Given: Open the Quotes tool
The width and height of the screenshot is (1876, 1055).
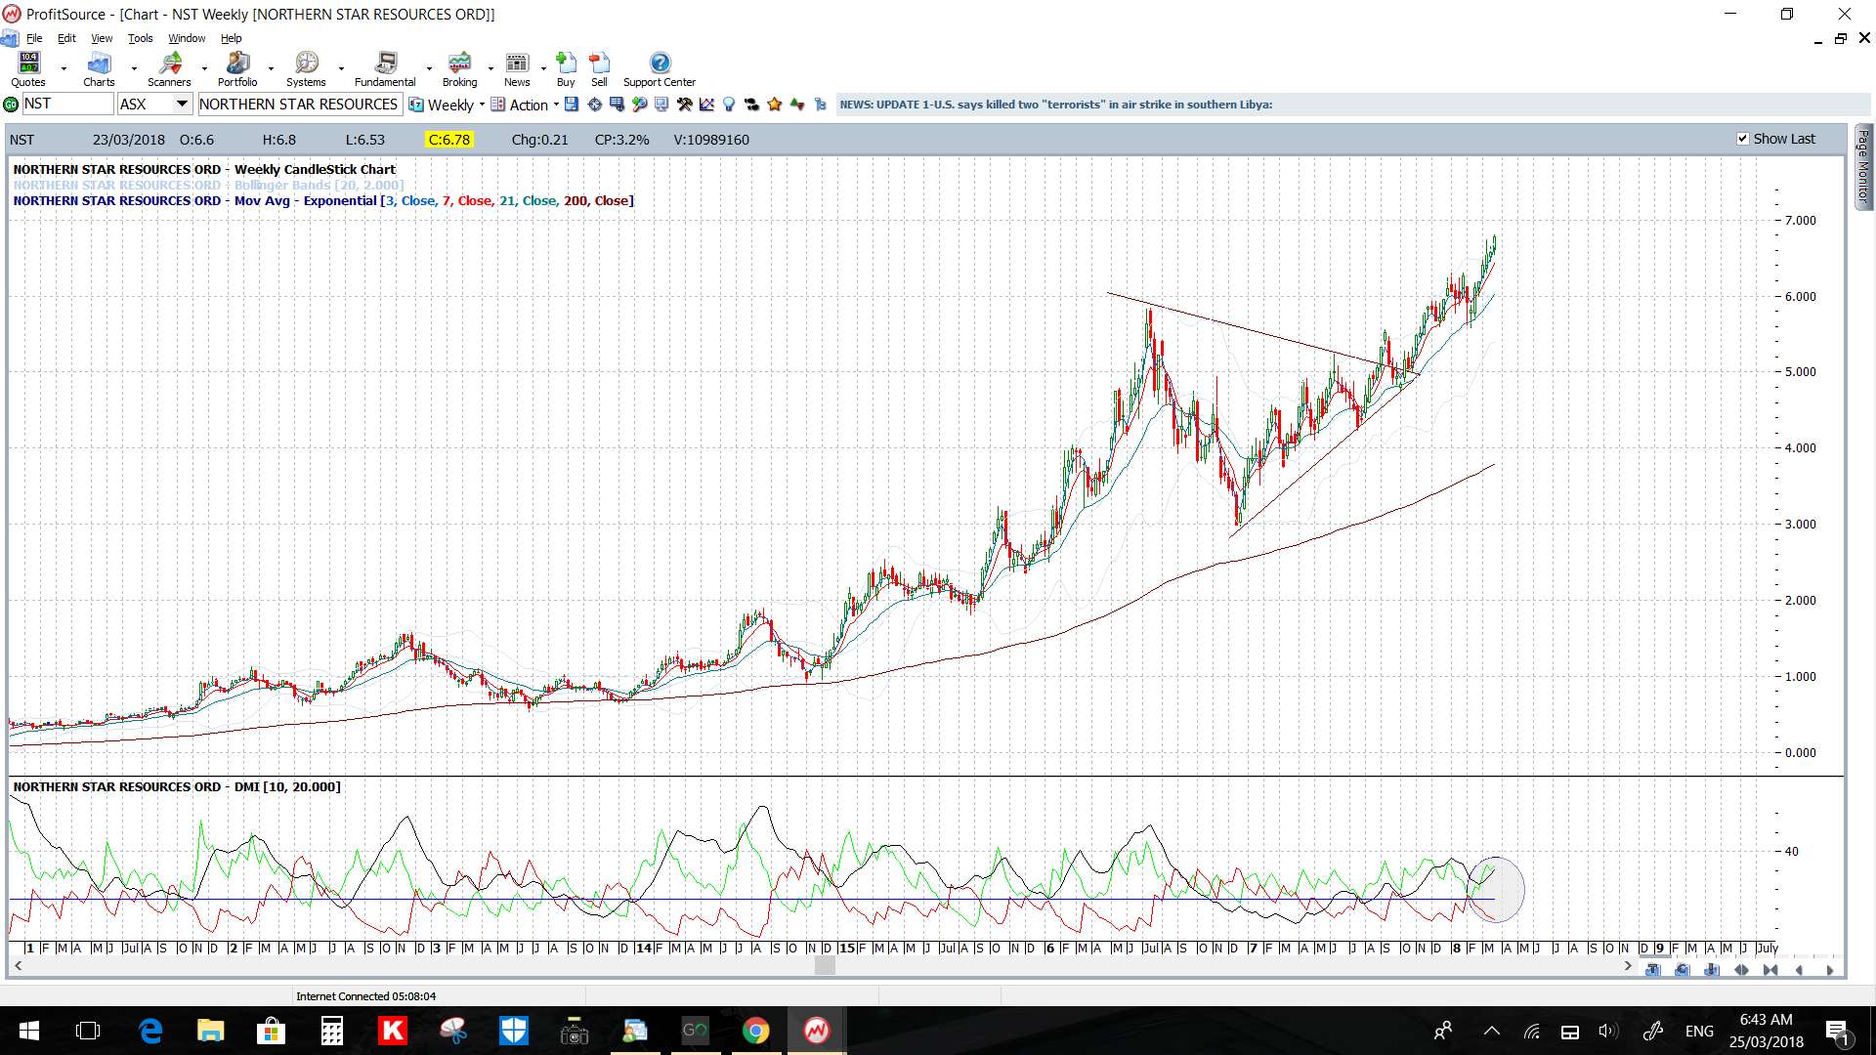Looking at the screenshot, I should click(x=28, y=69).
